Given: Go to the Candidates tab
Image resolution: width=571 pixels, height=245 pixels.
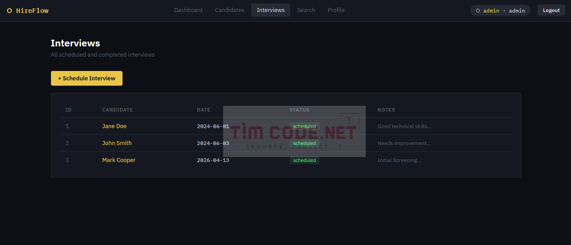Looking at the screenshot, I should coord(229,10).
